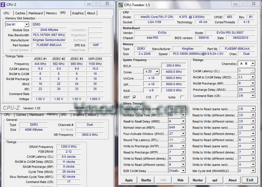Open the Idle Cycle limit (tRANKIDLE) dropdown

pyautogui.click(x=253, y=171)
